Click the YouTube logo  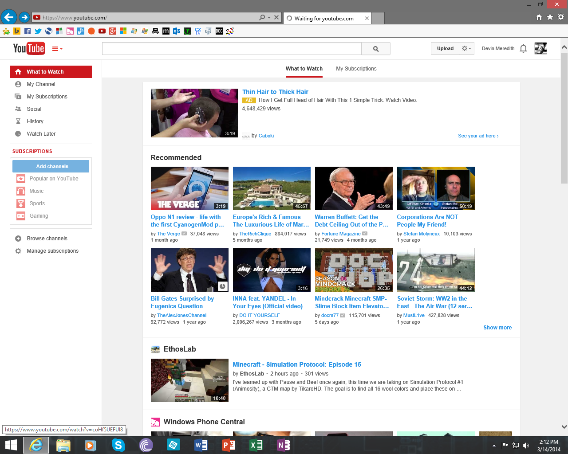(x=29, y=48)
